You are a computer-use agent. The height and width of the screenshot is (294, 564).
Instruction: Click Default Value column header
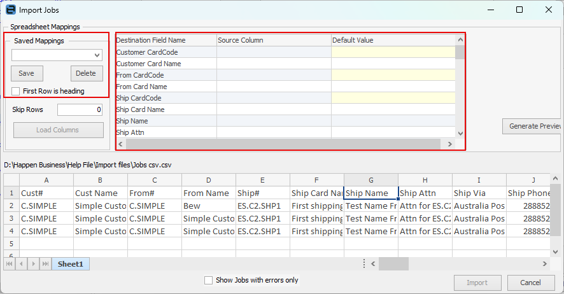pos(393,40)
